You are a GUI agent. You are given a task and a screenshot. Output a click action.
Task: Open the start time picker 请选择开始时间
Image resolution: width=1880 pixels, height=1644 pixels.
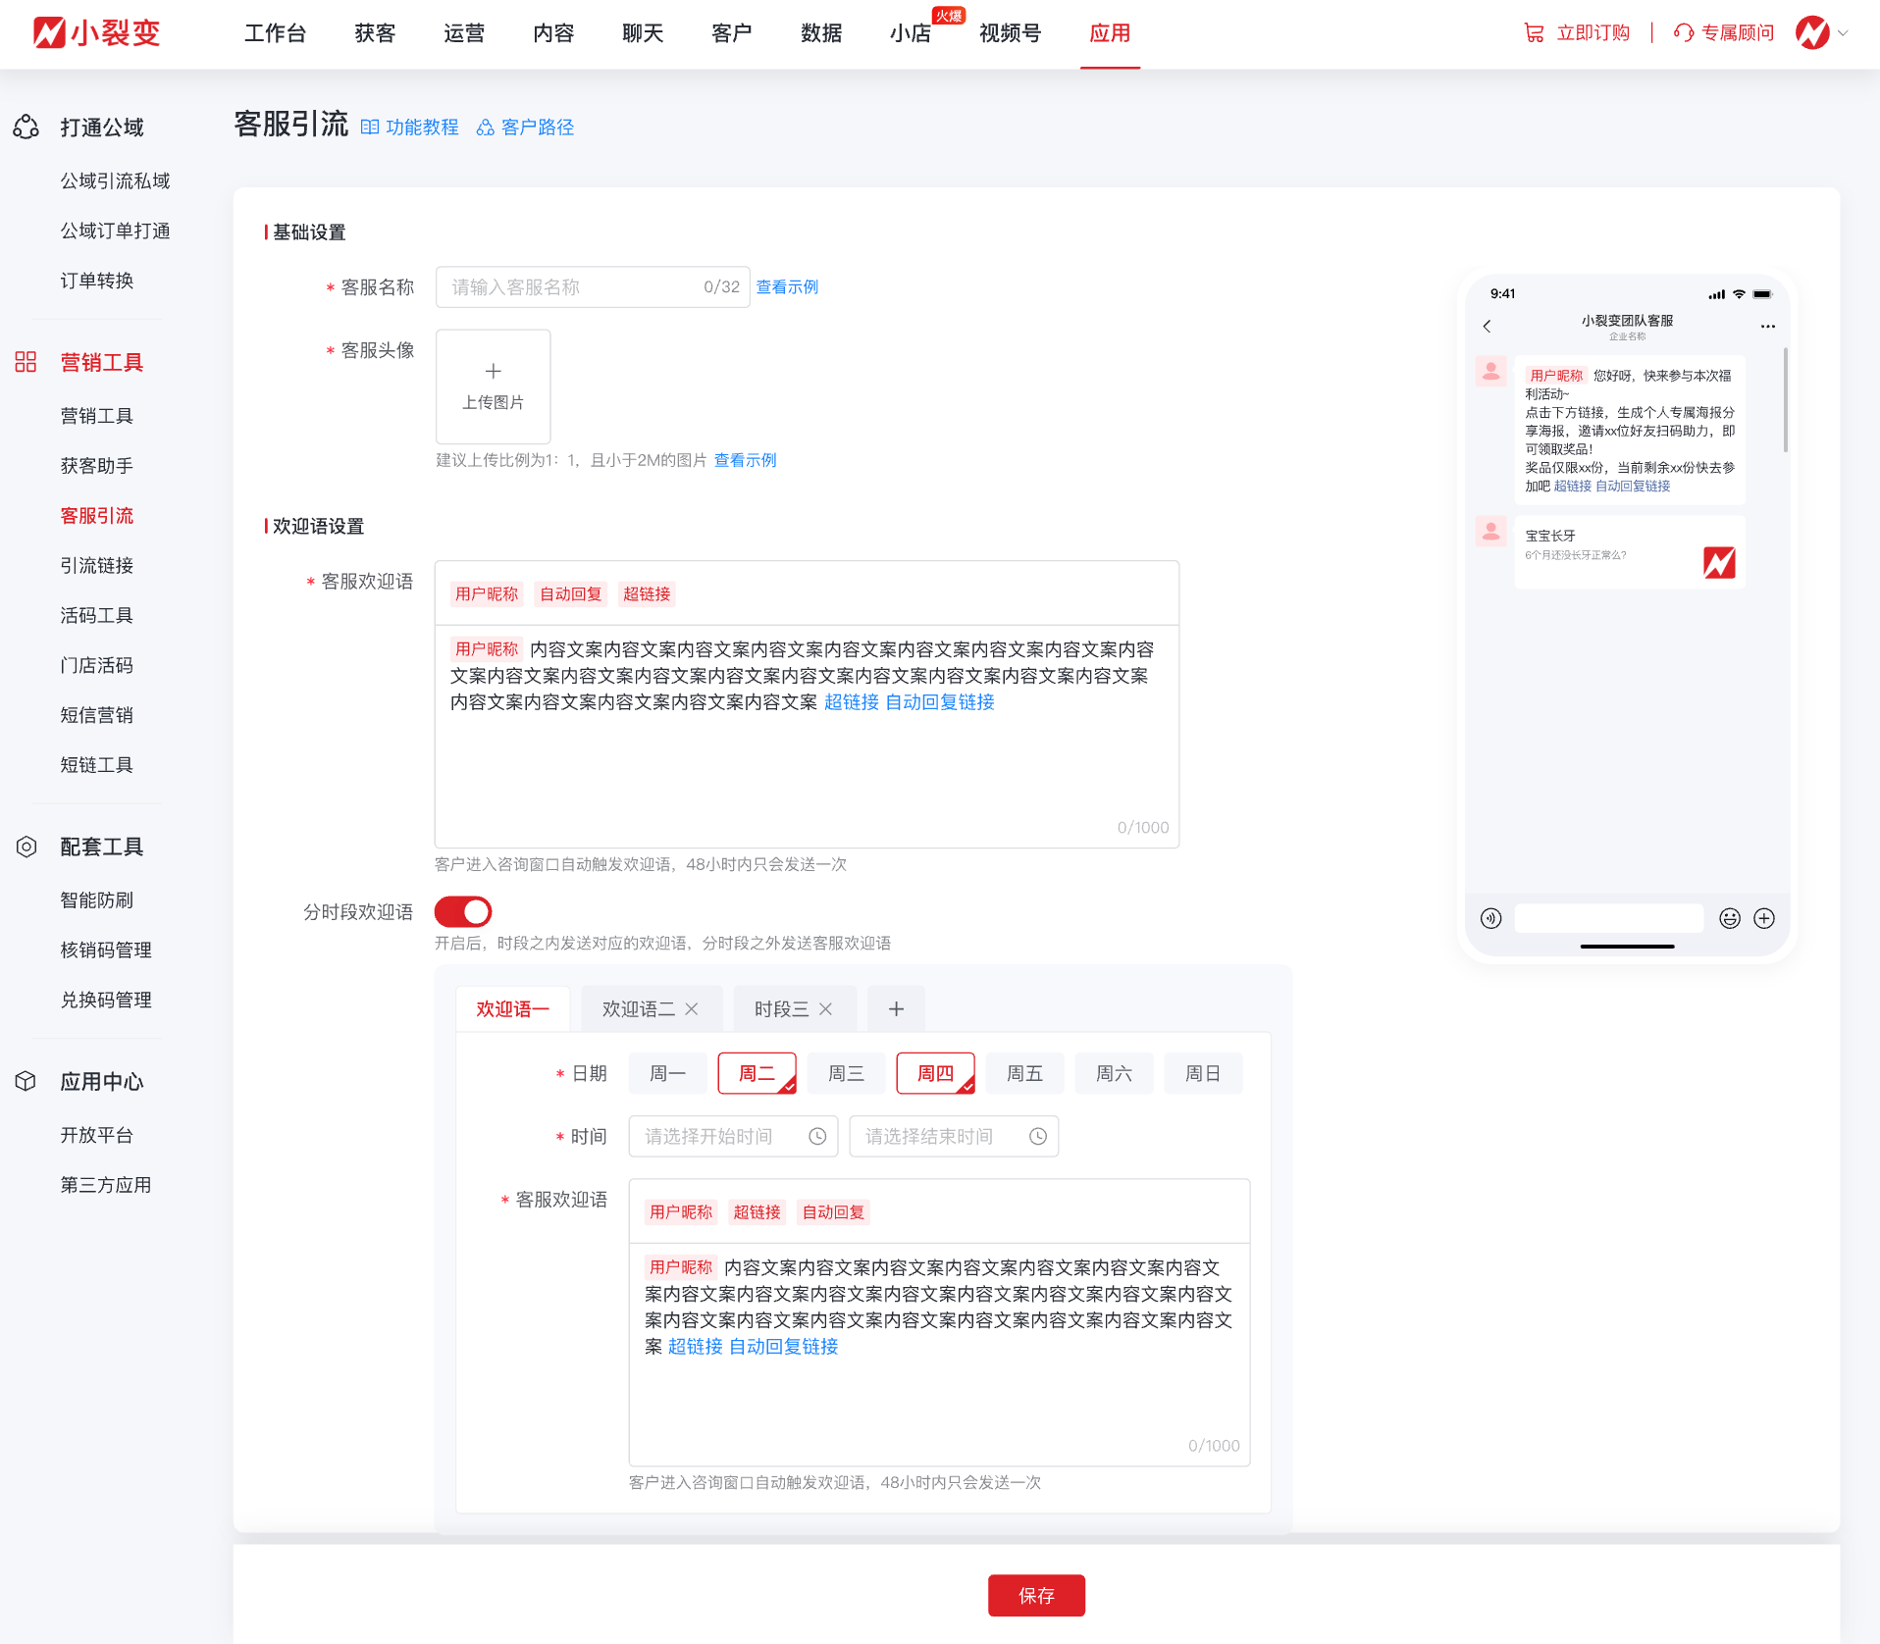coord(732,1137)
